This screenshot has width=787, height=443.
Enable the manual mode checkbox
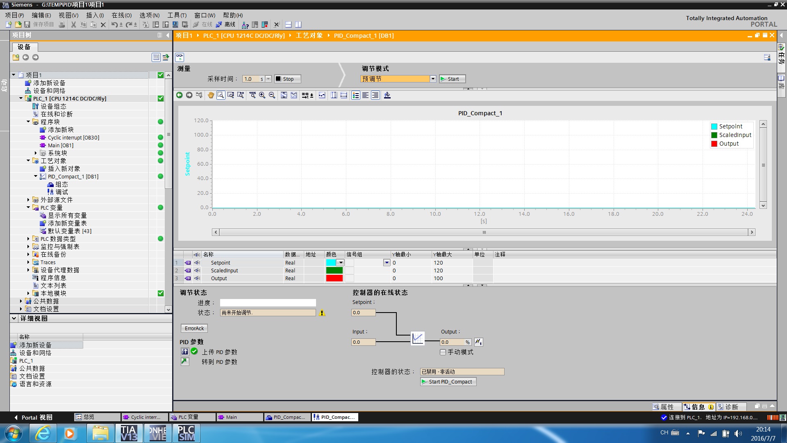pyautogui.click(x=443, y=352)
